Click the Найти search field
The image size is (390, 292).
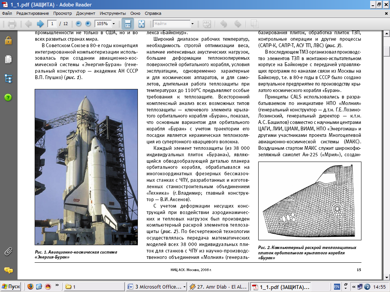click(x=172, y=24)
